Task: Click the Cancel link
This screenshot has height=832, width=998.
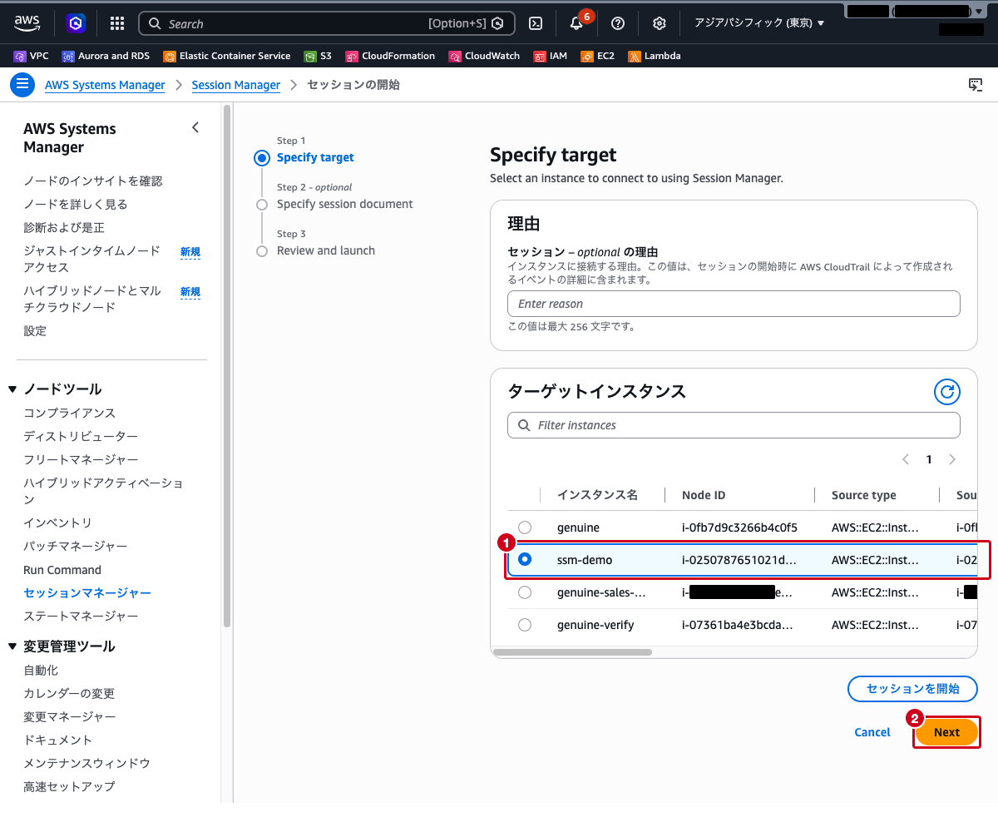Action: [872, 732]
